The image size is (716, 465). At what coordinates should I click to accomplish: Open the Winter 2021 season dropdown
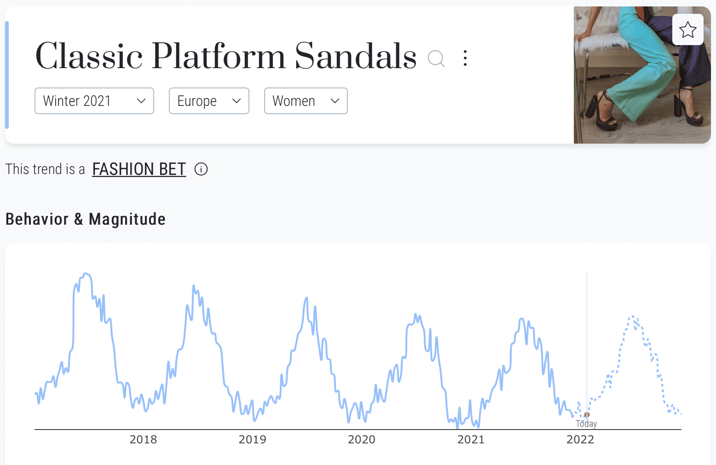(x=94, y=101)
